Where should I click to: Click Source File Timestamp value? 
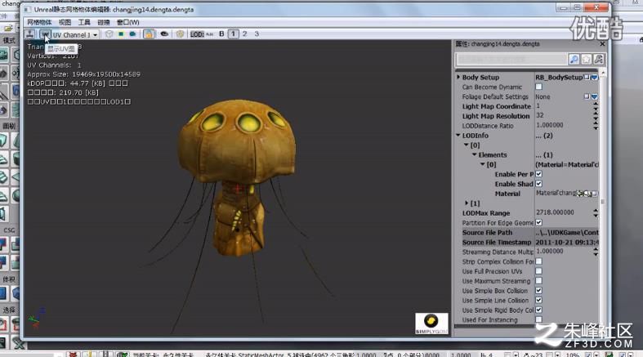point(567,243)
